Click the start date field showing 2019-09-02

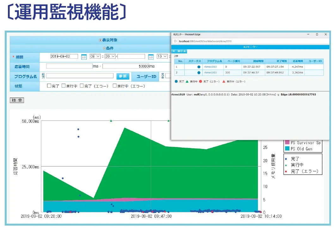pos(64,56)
